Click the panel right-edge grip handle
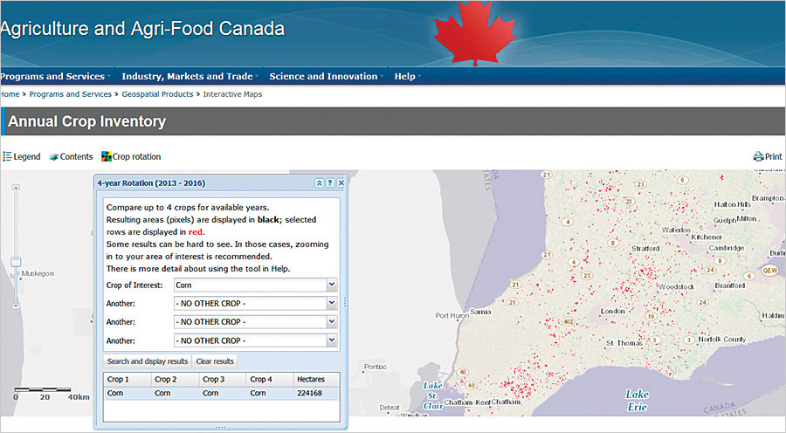The width and height of the screenshot is (786, 433). (345, 302)
